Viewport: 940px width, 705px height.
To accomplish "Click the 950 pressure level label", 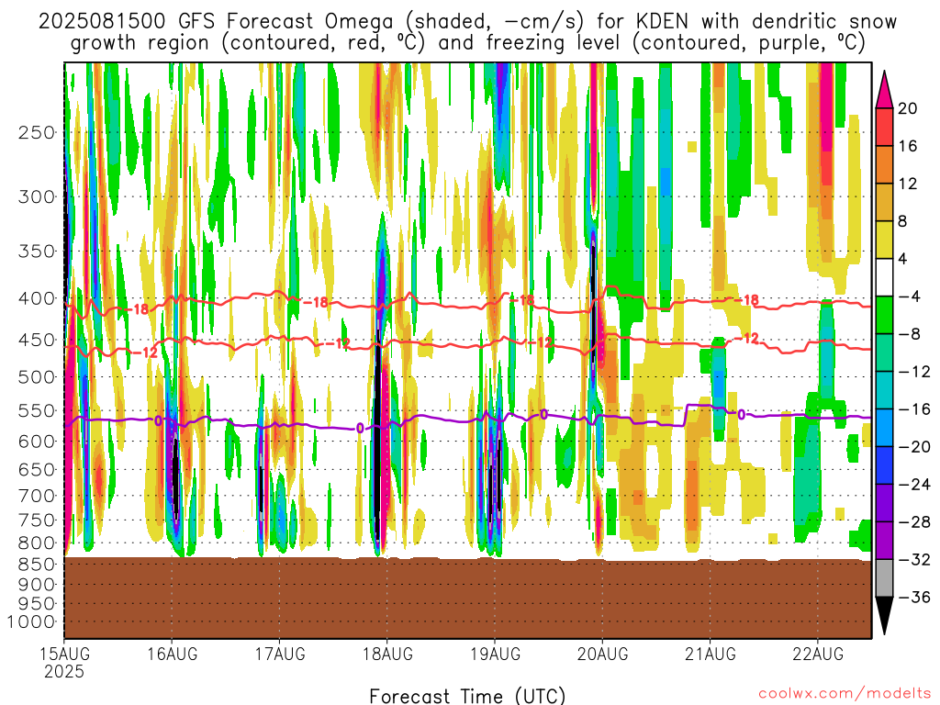I will 37,604.
